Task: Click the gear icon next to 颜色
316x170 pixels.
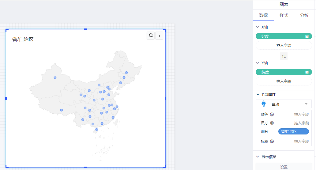Action: [272, 115]
